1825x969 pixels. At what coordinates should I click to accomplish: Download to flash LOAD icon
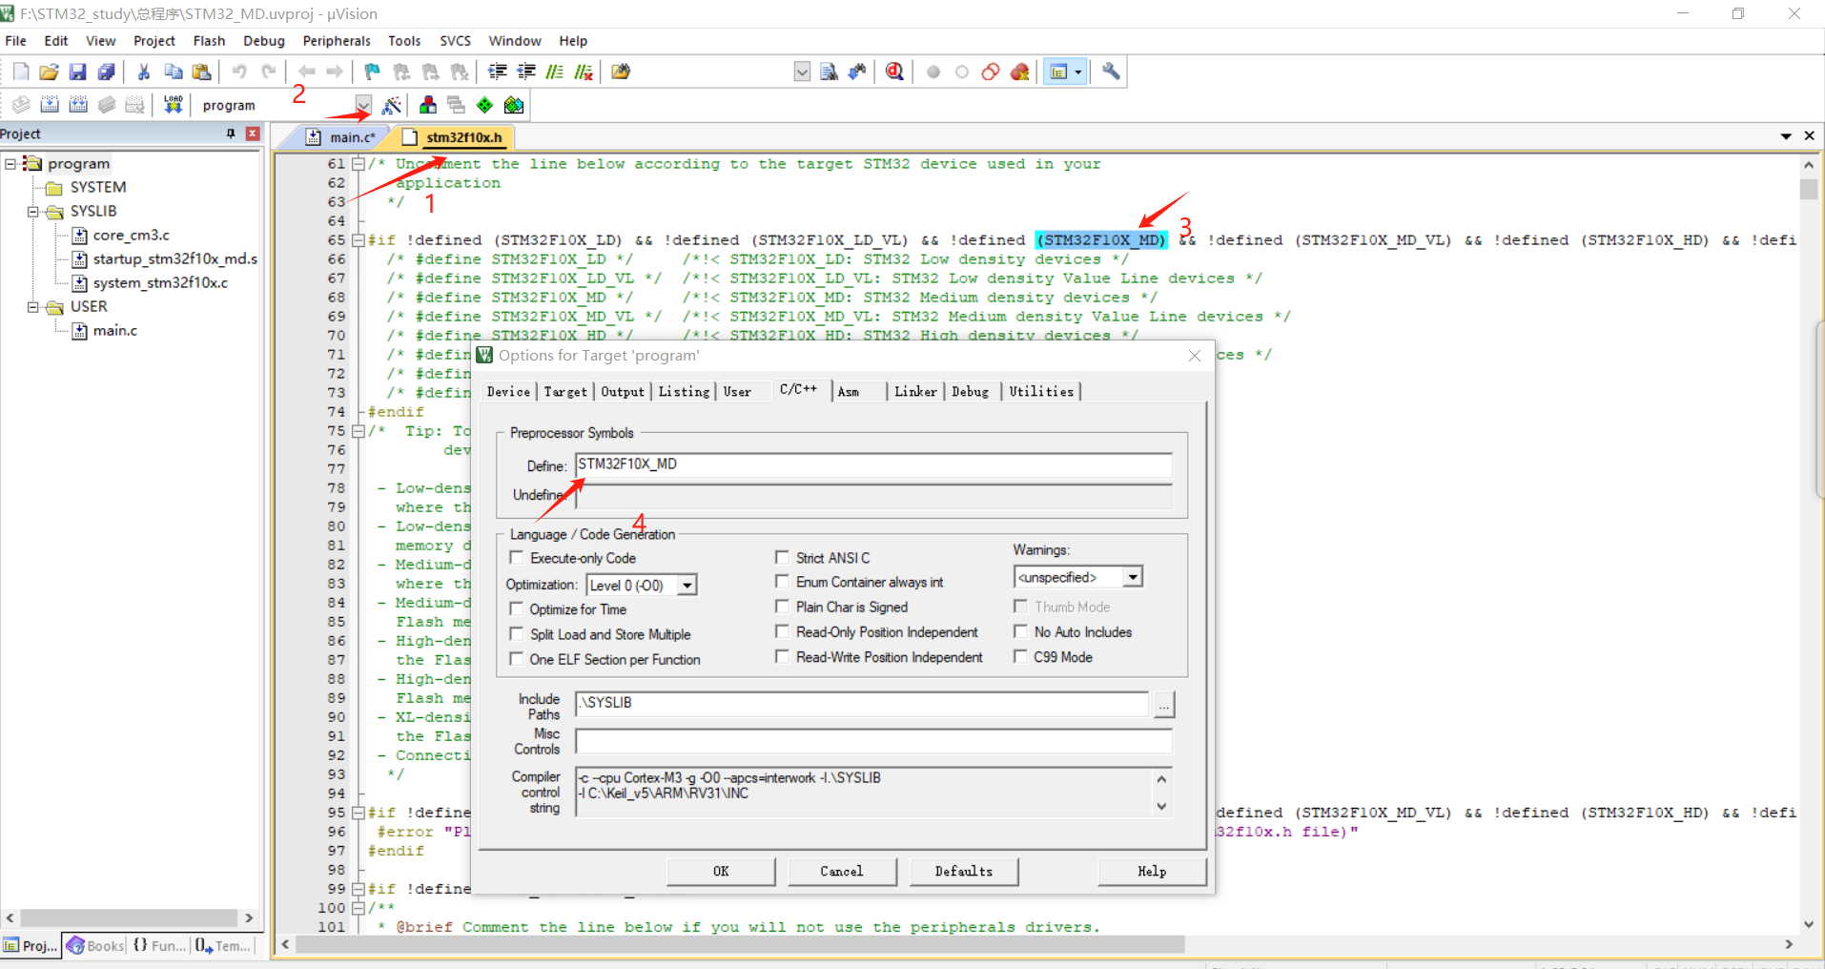tap(173, 105)
